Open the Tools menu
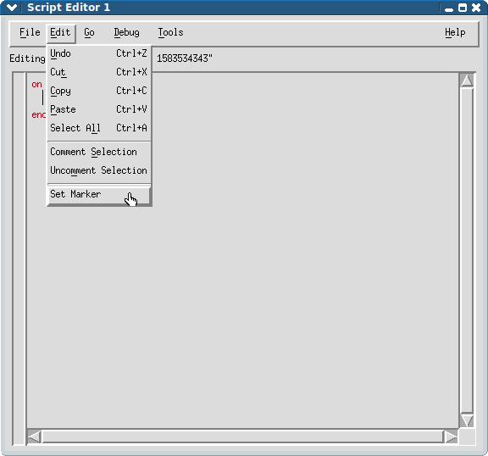The width and height of the screenshot is (488, 456). [170, 32]
